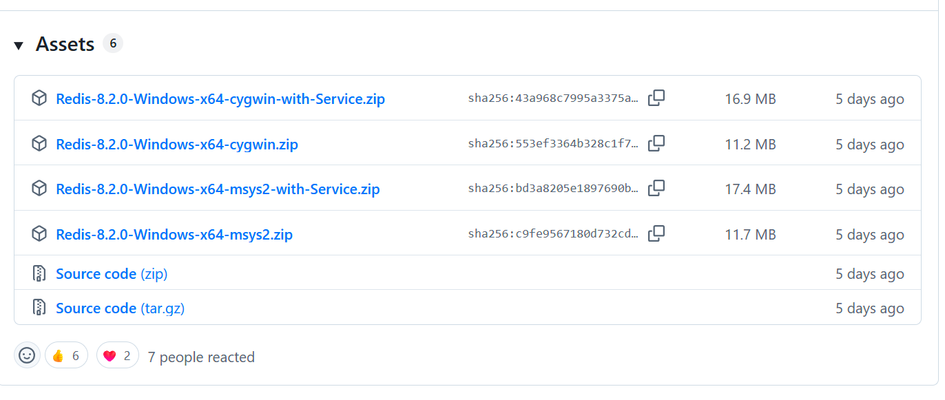The height and width of the screenshot is (400, 945).
Task: Collapse the Assets section triangle
Action: click(19, 45)
